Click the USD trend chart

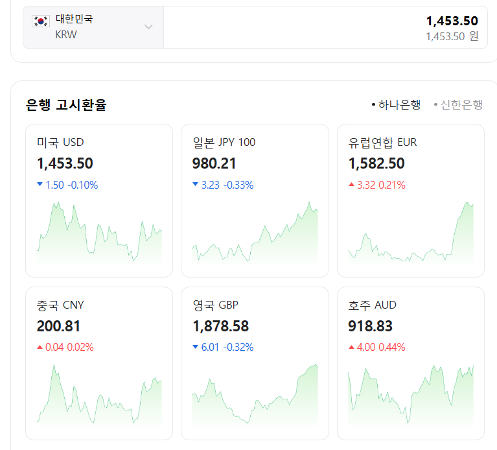[99, 232]
